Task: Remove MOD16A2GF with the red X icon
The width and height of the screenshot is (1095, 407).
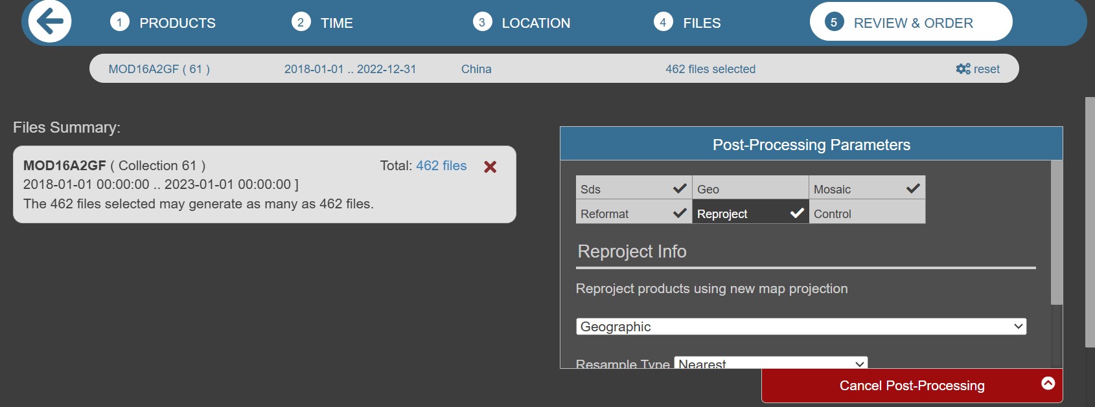Action: coord(490,167)
